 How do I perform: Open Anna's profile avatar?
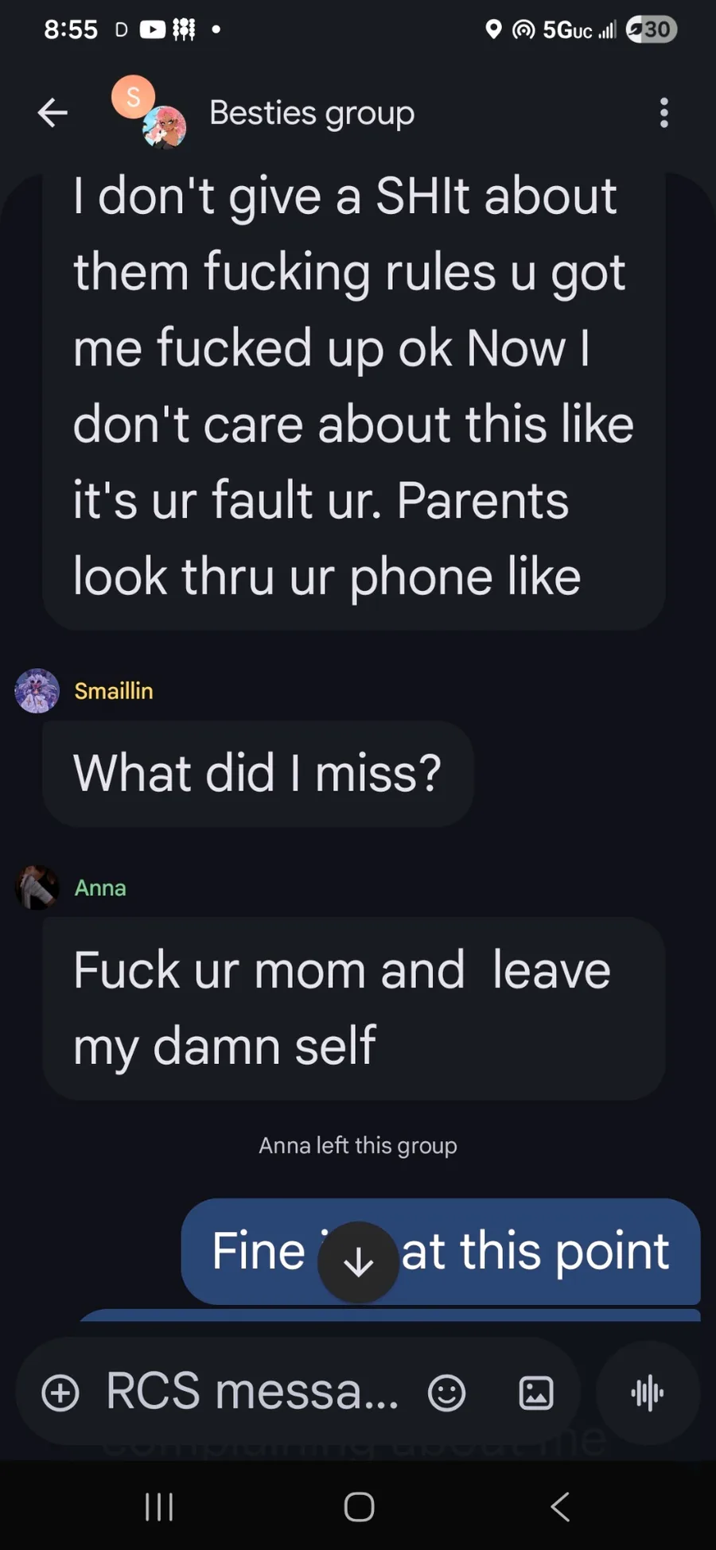click(x=37, y=888)
